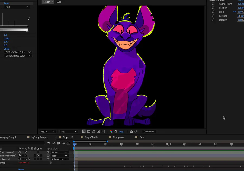Click the 0:00:00:00 preview time display
Screen dimensions: 244x171
coord(149,131)
